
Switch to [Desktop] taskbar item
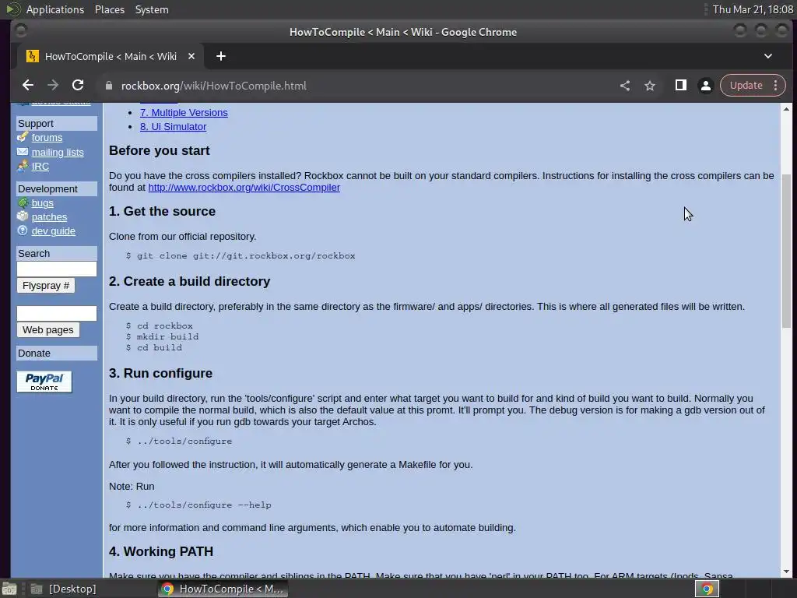tap(64, 589)
